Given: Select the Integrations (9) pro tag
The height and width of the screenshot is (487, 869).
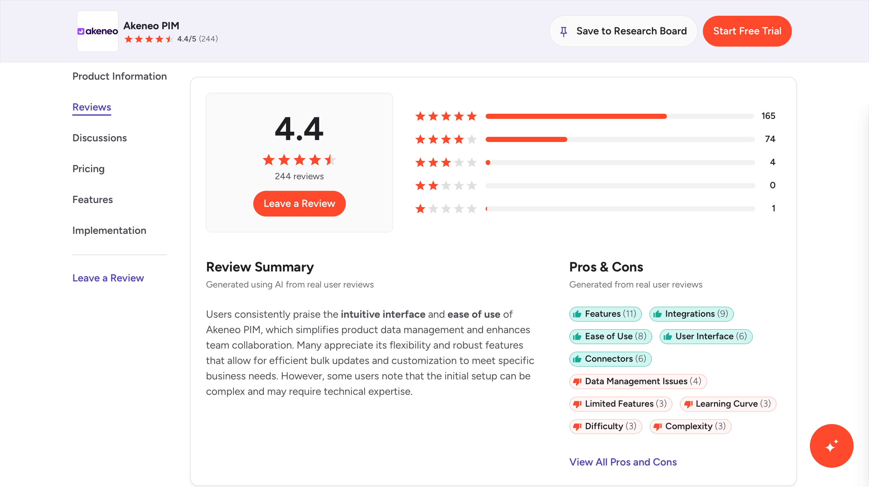Looking at the screenshot, I should 691,314.
